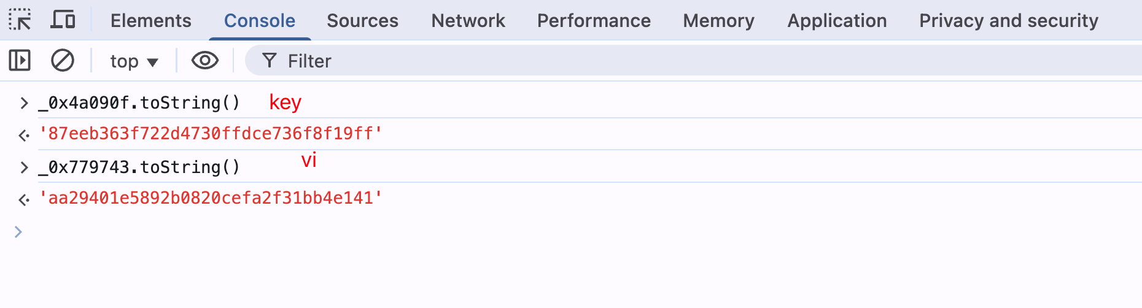
Task: Create live expression with eye icon
Action: 205,61
